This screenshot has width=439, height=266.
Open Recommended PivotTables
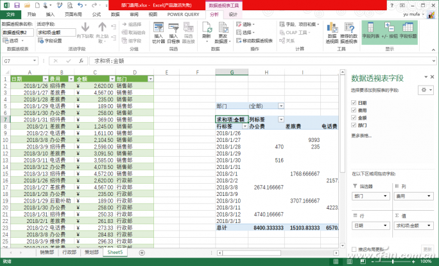pyautogui.click(x=349, y=33)
